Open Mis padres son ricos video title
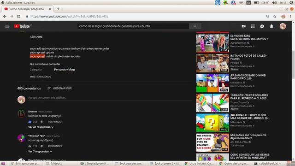The width and height of the screenshot is (295, 166). pyautogui.click(x=248, y=136)
